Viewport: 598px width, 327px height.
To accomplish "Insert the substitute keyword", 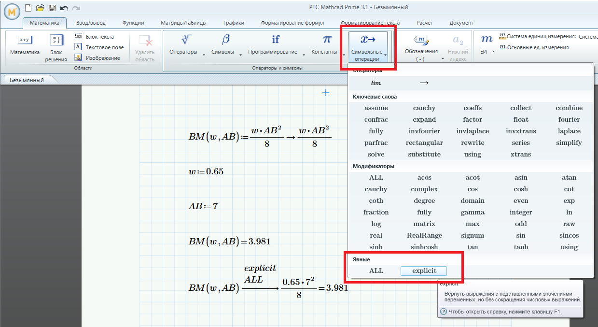I will coord(424,154).
